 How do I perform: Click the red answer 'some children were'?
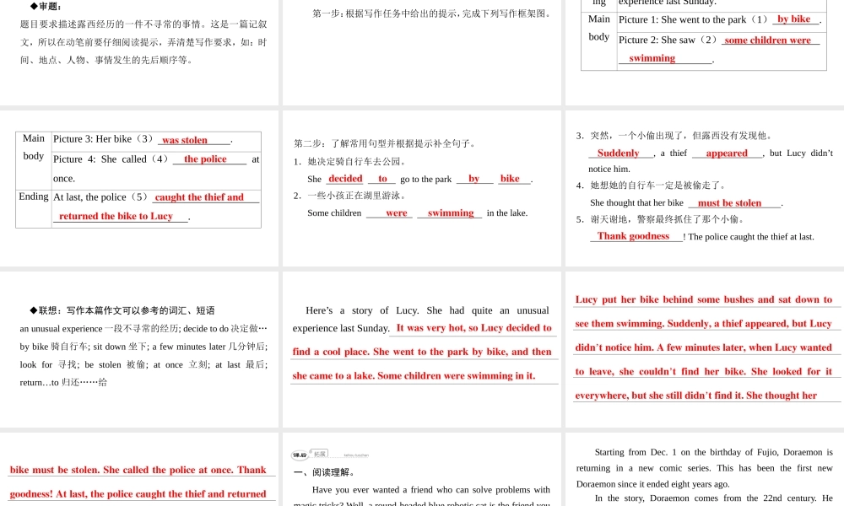[767, 40]
